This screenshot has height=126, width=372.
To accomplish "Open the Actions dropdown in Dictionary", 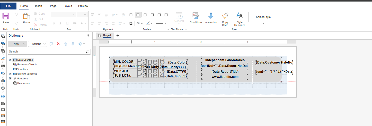I will click(38, 44).
